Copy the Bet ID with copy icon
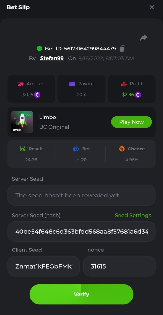This screenshot has width=163, height=315. point(122,49)
